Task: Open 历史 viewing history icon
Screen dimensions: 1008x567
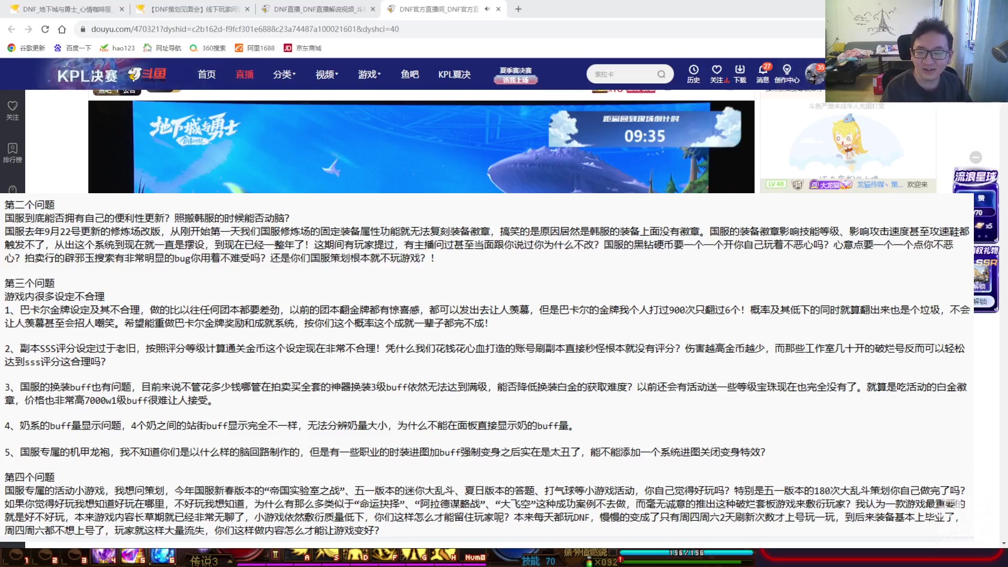Action: point(694,73)
